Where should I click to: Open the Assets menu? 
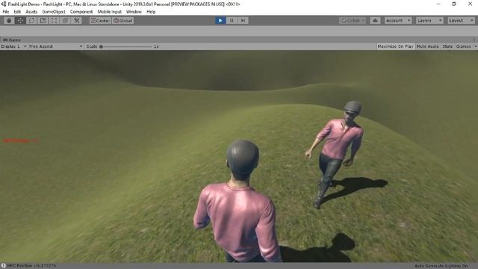point(31,12)
